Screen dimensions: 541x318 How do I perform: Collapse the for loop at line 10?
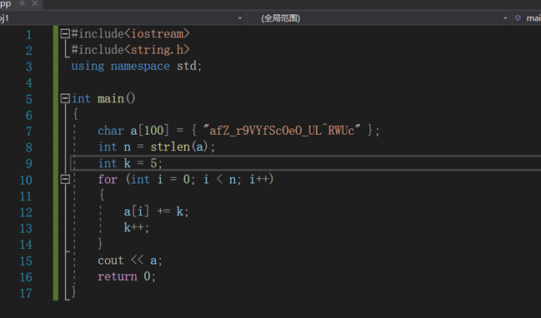(65, 179)
